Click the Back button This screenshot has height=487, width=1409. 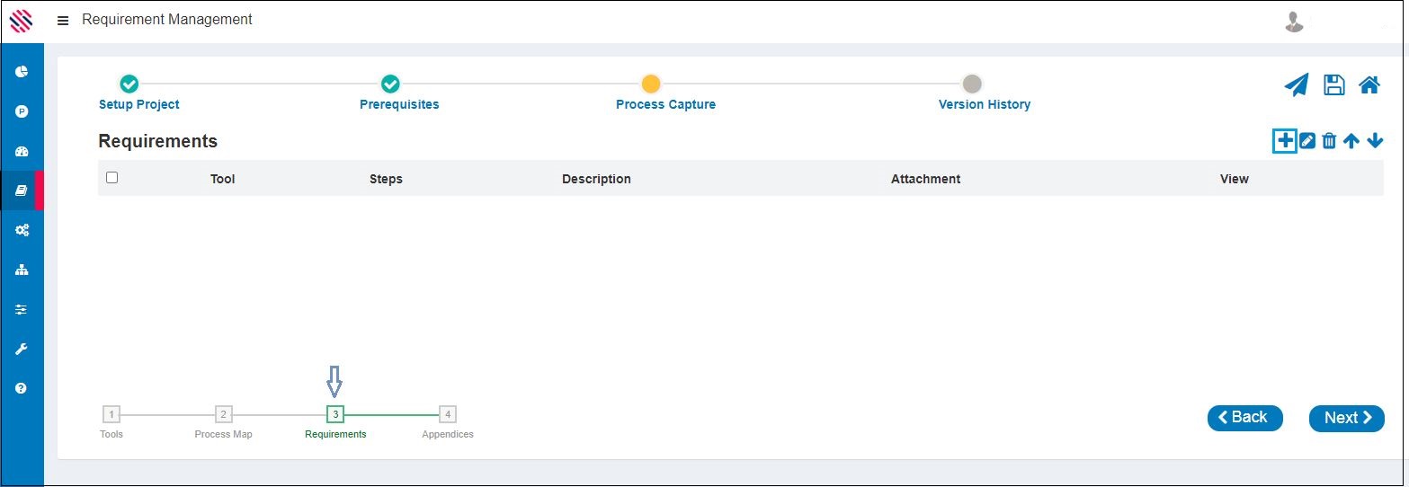click(x=1244, y=418)
